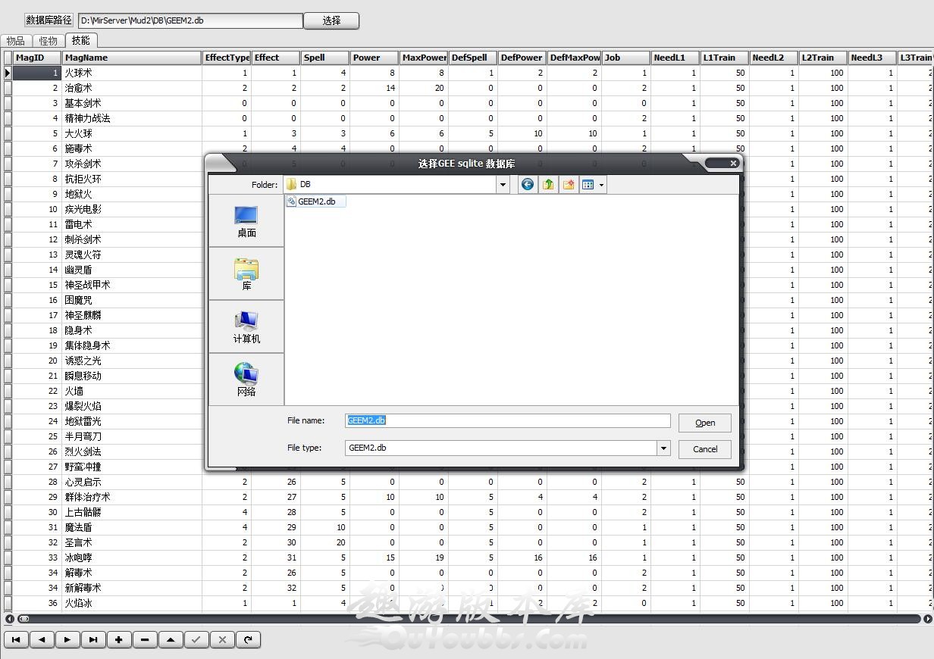The width and height of the screenshot is (934, 659).
Task: Select the 雷电术 skill name cell
Action: tap(132, 224)
